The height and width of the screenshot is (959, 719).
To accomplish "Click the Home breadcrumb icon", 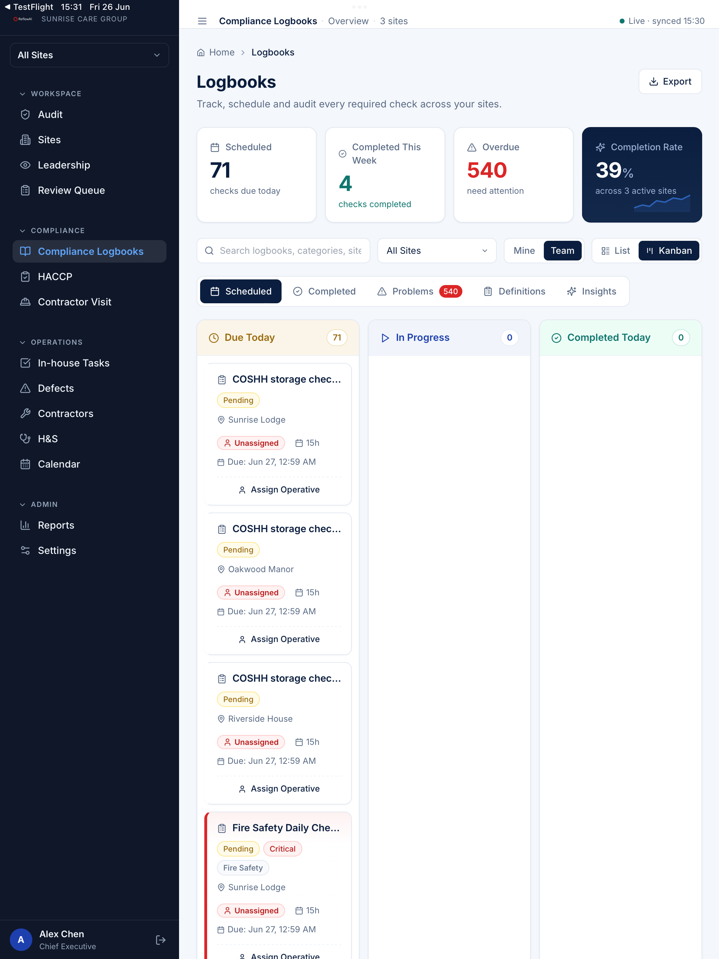I will [201, 52].
